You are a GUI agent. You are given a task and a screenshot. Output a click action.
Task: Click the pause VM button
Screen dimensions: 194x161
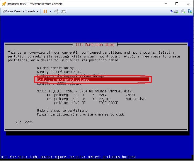tap(45, 11)
